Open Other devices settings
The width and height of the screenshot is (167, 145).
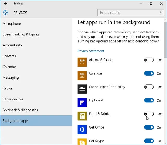click(36, 99)
